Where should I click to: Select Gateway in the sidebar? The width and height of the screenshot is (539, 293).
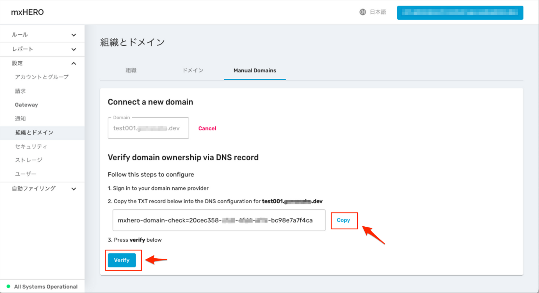coord(26,104)
